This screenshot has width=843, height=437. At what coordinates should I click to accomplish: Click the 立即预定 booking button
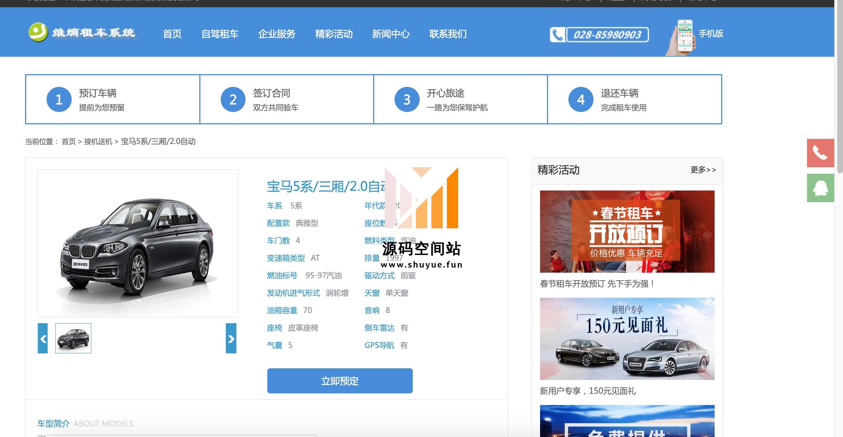coord(340,381)
